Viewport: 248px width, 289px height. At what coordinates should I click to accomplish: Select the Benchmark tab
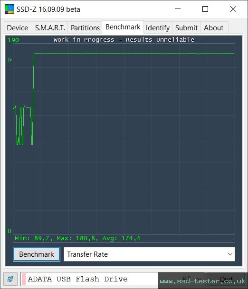tap(123, 27)
